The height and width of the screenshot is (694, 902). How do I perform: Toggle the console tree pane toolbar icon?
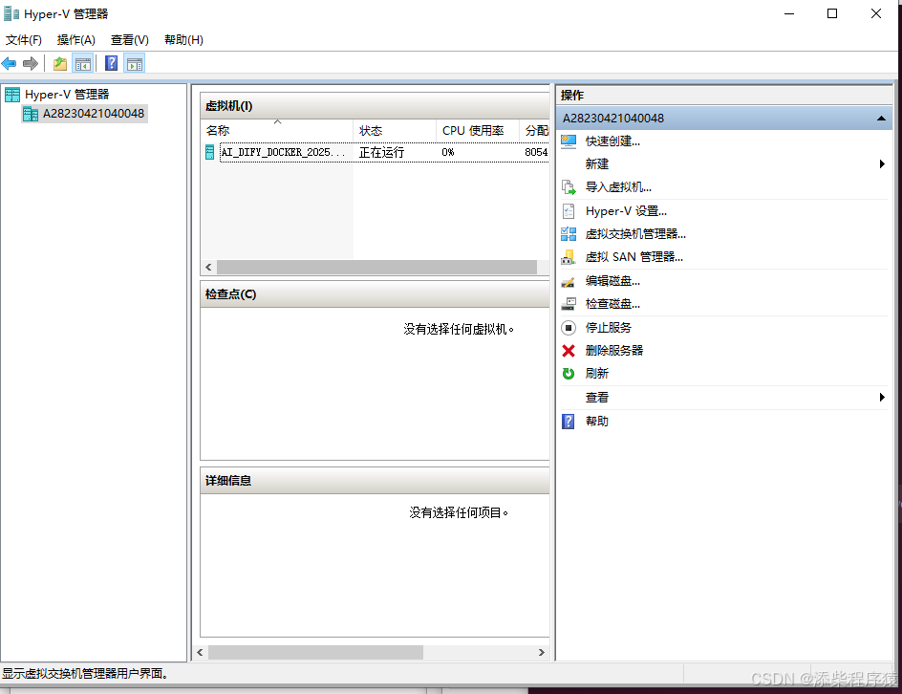tap(83, 64)
